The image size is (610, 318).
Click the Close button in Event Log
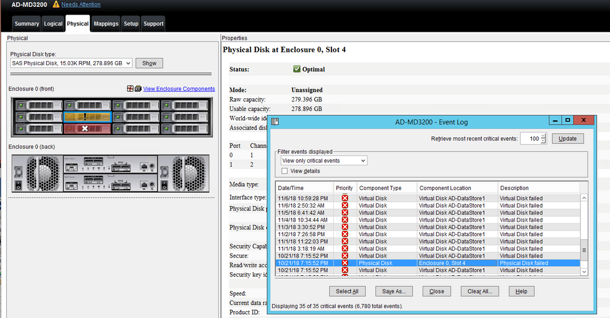pos(437,291)
